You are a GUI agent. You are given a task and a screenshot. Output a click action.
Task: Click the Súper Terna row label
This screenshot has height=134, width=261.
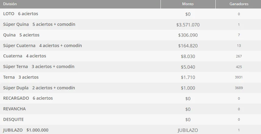tap(15, 67)
